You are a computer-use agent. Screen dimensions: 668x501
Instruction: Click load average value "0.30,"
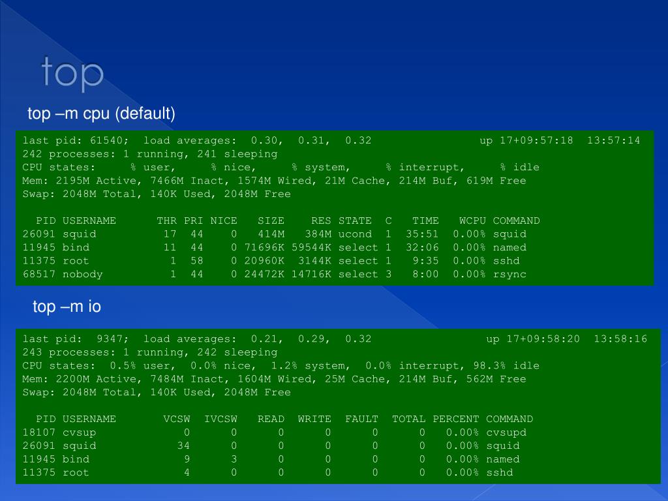point(267,141)
